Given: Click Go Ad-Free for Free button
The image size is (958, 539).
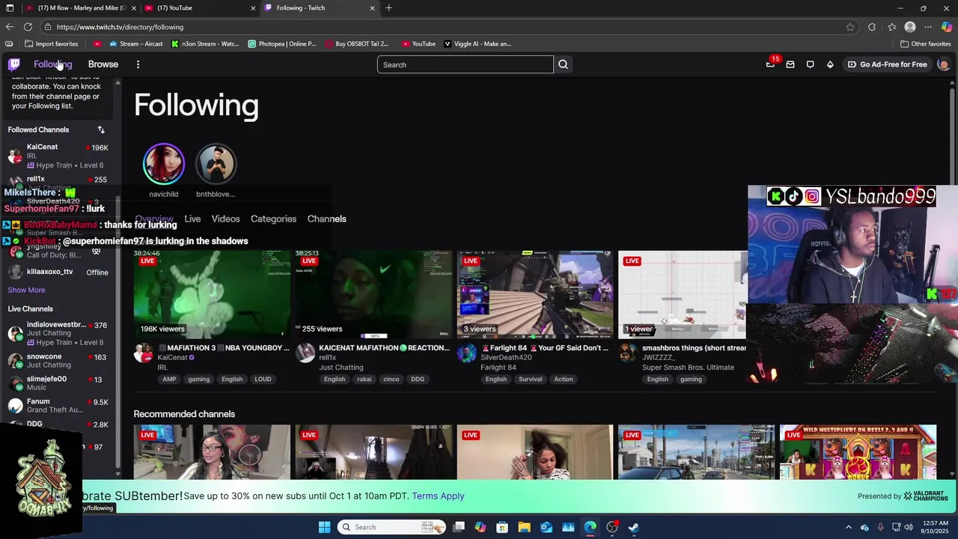Looking at the screenshot, I should 887,64.
